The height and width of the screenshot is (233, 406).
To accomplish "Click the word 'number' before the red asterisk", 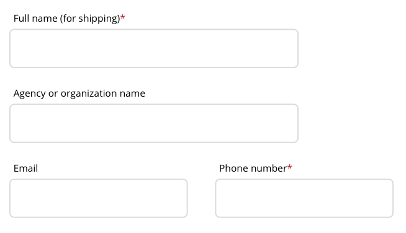I will coord(269,169).
